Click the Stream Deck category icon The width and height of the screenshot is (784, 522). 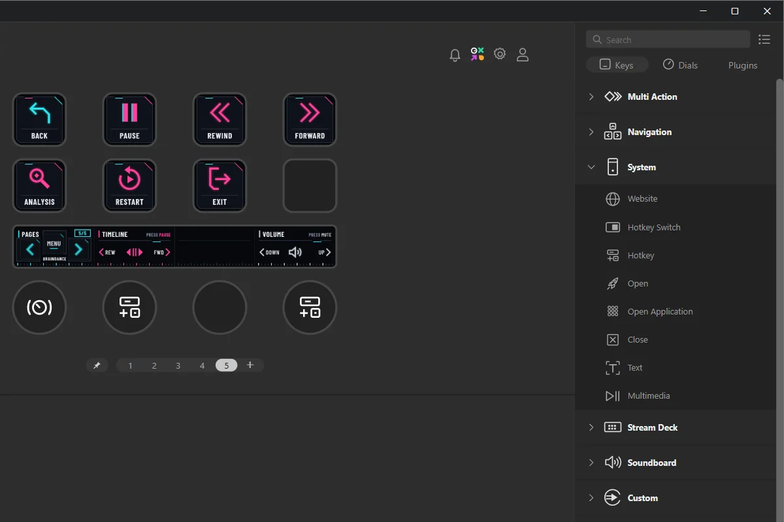pyautogui.click(x=613, y=427)
